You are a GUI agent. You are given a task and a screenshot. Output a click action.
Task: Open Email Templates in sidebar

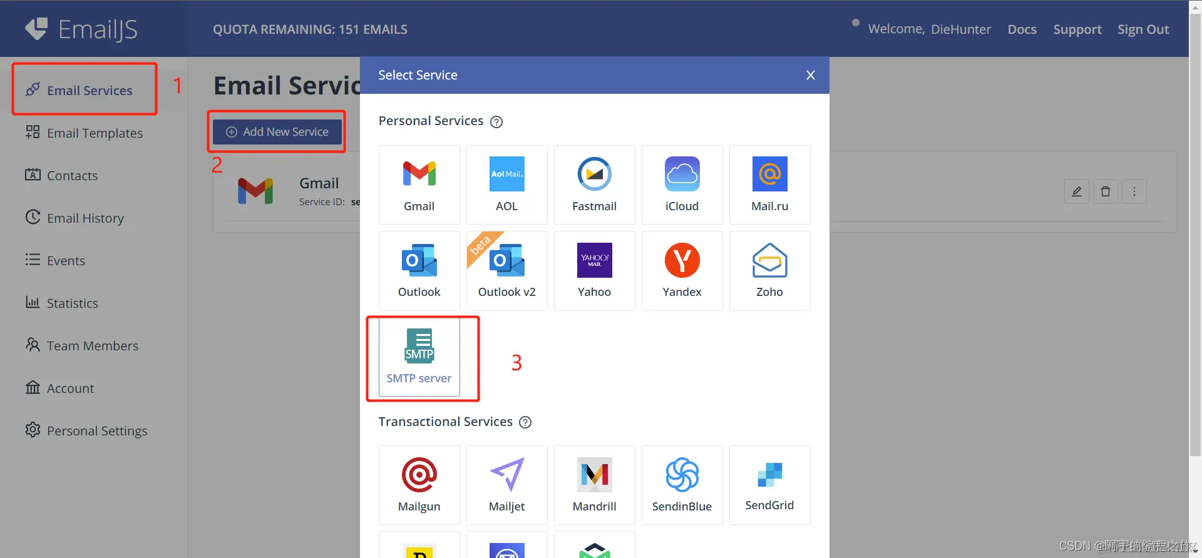[84, 133]
